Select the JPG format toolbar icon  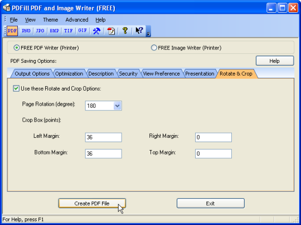click(x=40, y=31)
